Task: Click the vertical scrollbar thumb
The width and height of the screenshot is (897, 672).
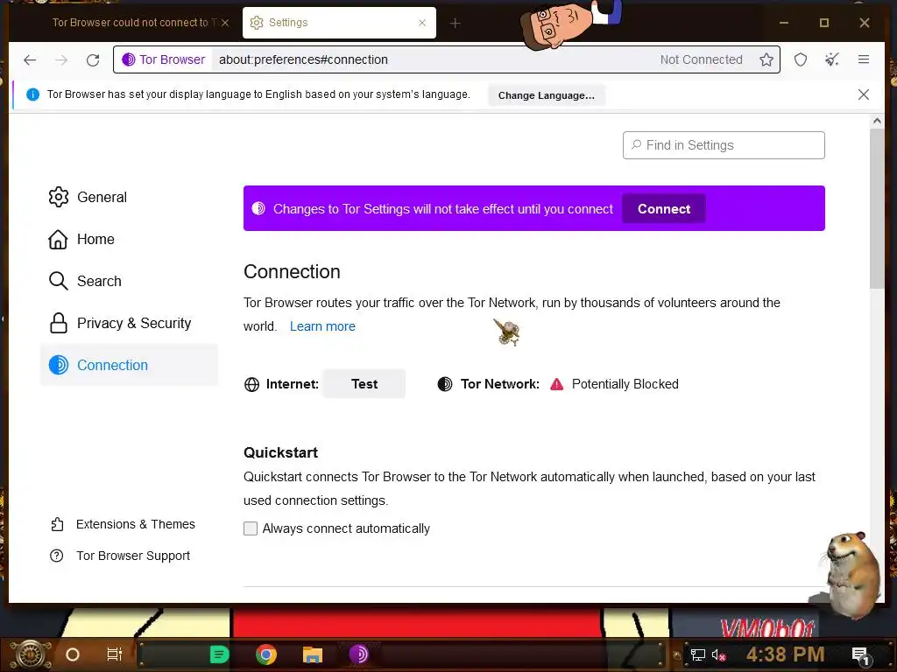Action: point(877,208)
